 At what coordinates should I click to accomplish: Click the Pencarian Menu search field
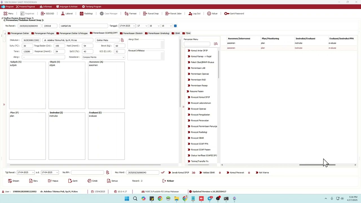[197, 44]
